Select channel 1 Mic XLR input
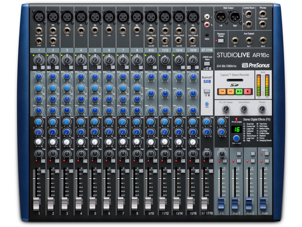This screenshot has height=227, width=302. click(39, 17)
